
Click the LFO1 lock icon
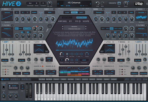coord(42,42)
